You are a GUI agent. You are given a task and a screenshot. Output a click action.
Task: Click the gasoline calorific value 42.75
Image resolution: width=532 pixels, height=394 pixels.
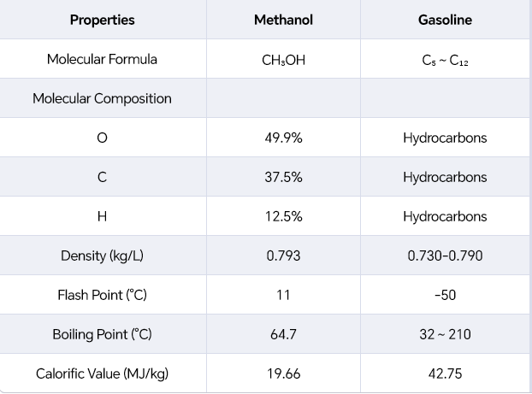(445, 374)
